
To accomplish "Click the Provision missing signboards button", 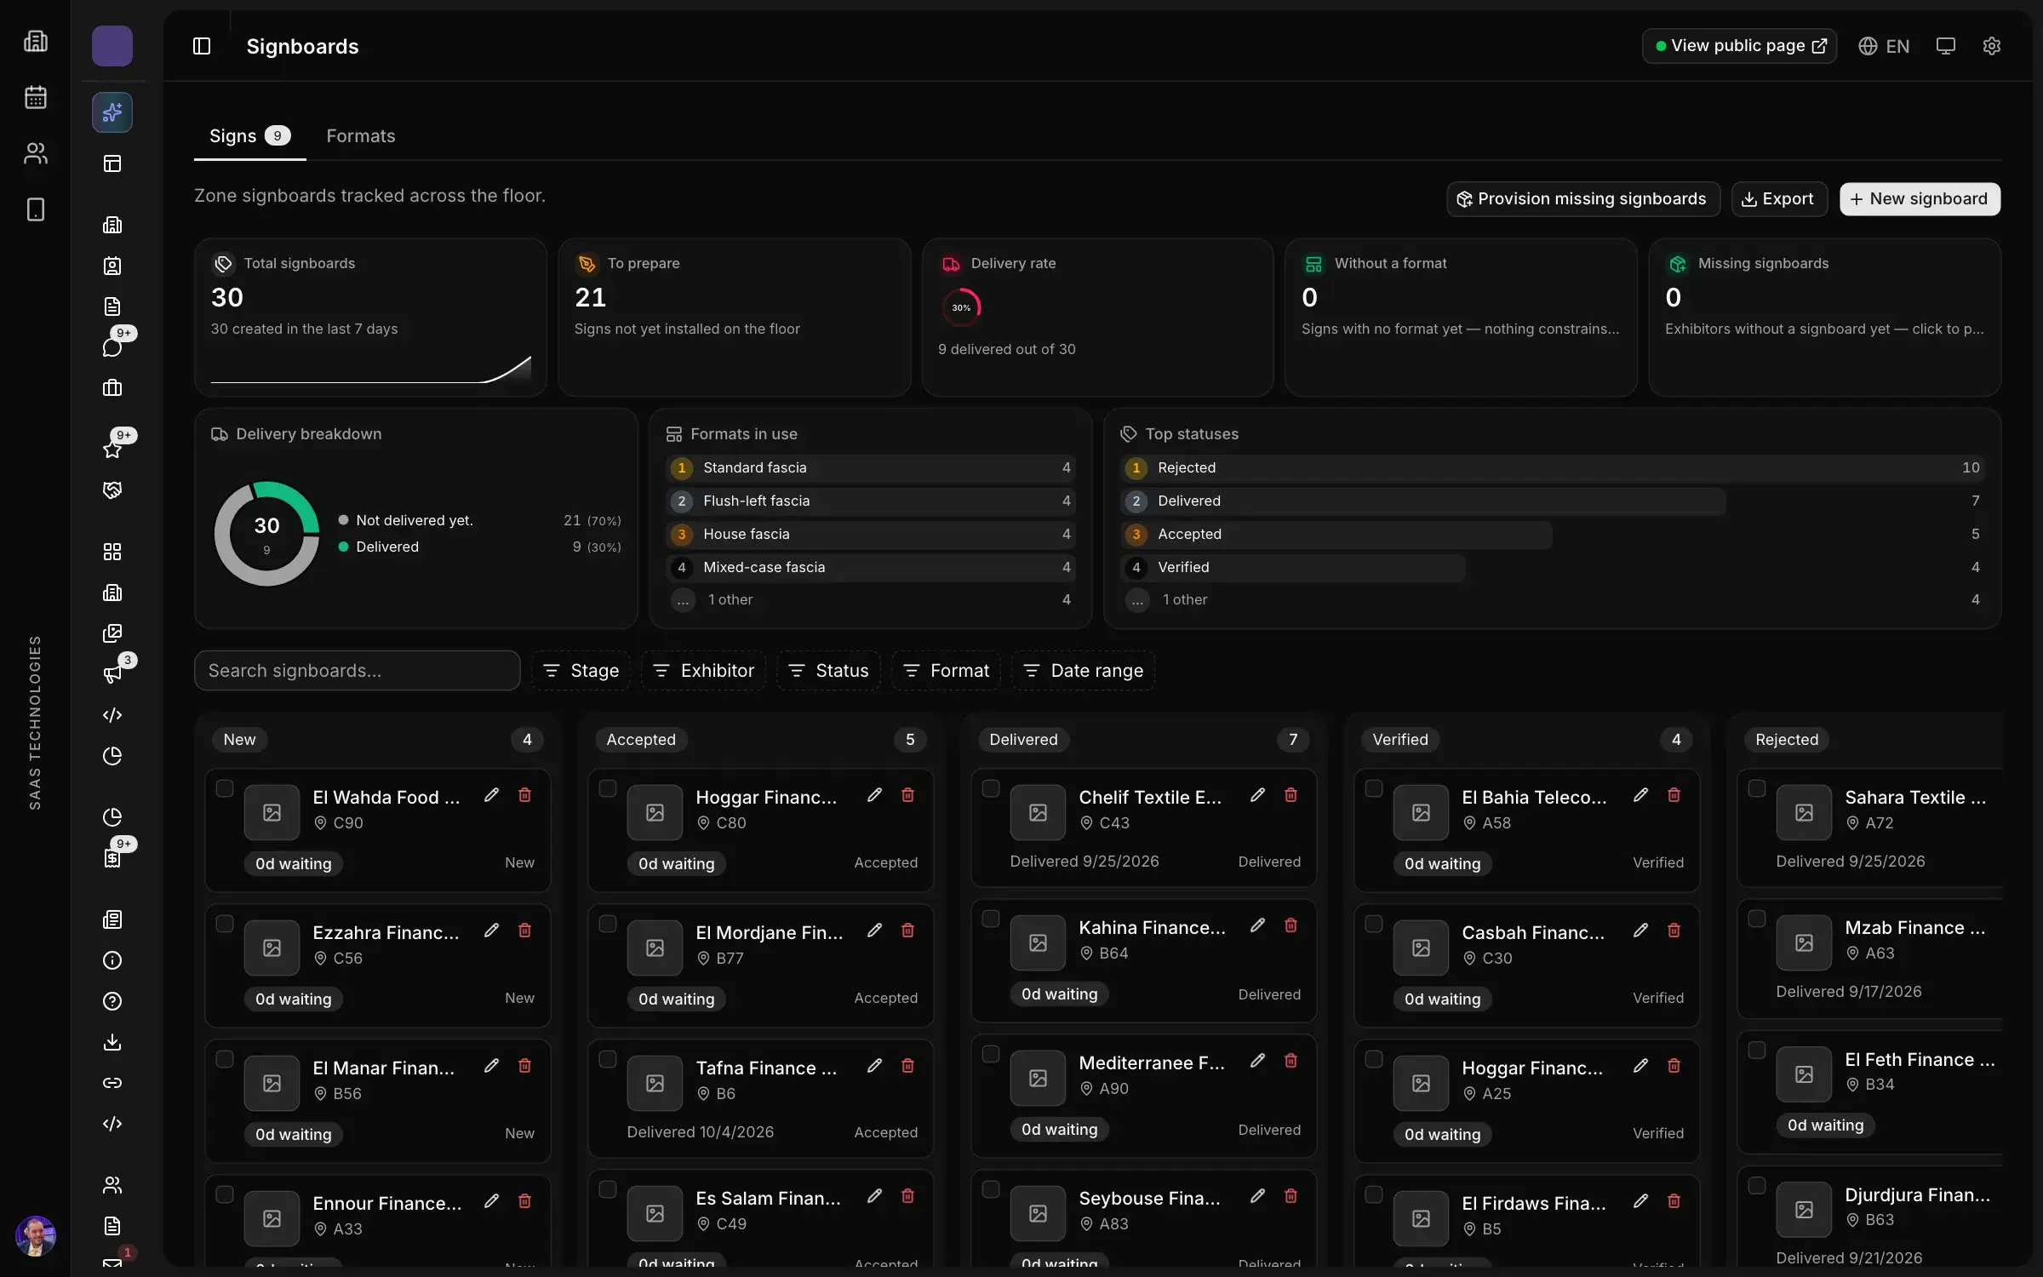I will [x=1583, y=199].
